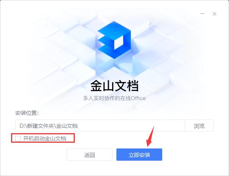Click the 档 character in the title

point(132,86)
